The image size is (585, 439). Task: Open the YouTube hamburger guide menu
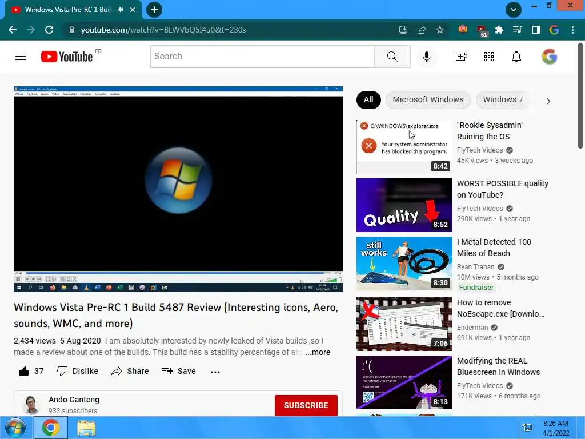pos(21,57)
